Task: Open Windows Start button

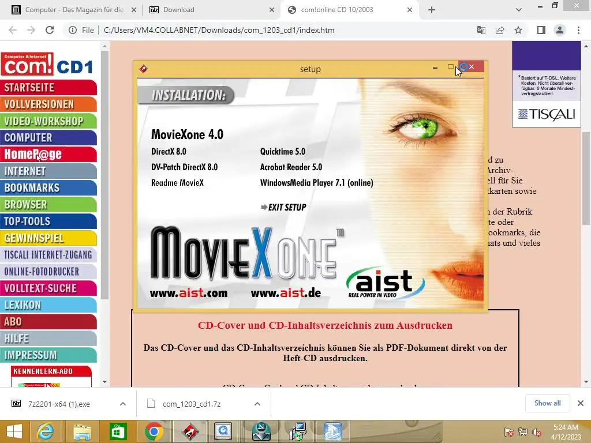Action: point(14,431)
